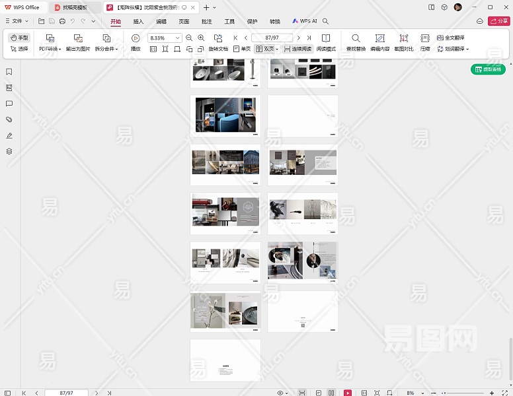Viewport: 513px width, 396px height.
Task: Click the green 提取表格 button
Action: pyautogui.click(x=488, y=69)
